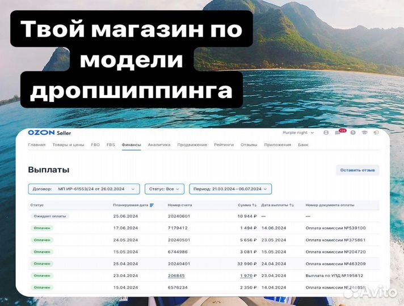The image size is (404, 306).
Task: Open the Банк tab
Action: pos(303,145)
